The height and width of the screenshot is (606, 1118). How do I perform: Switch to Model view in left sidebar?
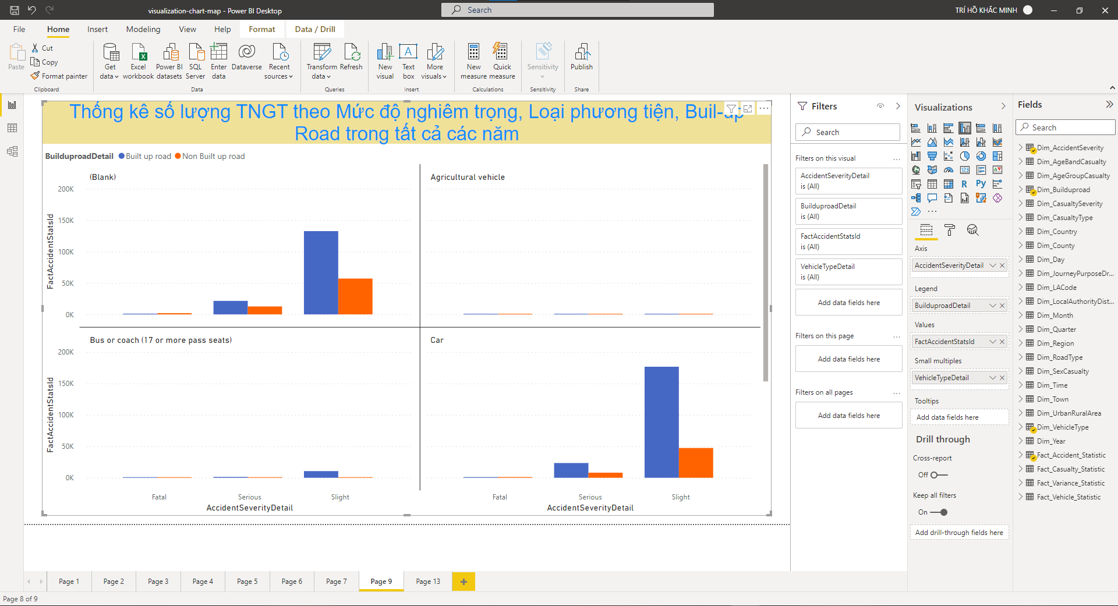12,151
